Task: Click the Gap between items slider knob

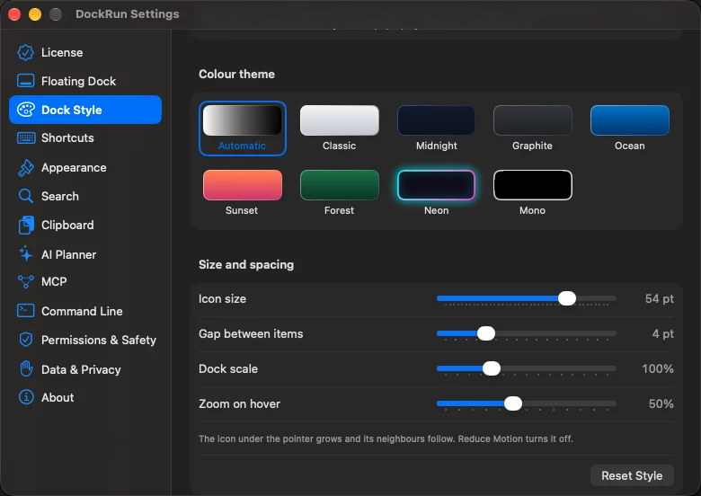Action: pyautogui.click(x=486, y=333)
